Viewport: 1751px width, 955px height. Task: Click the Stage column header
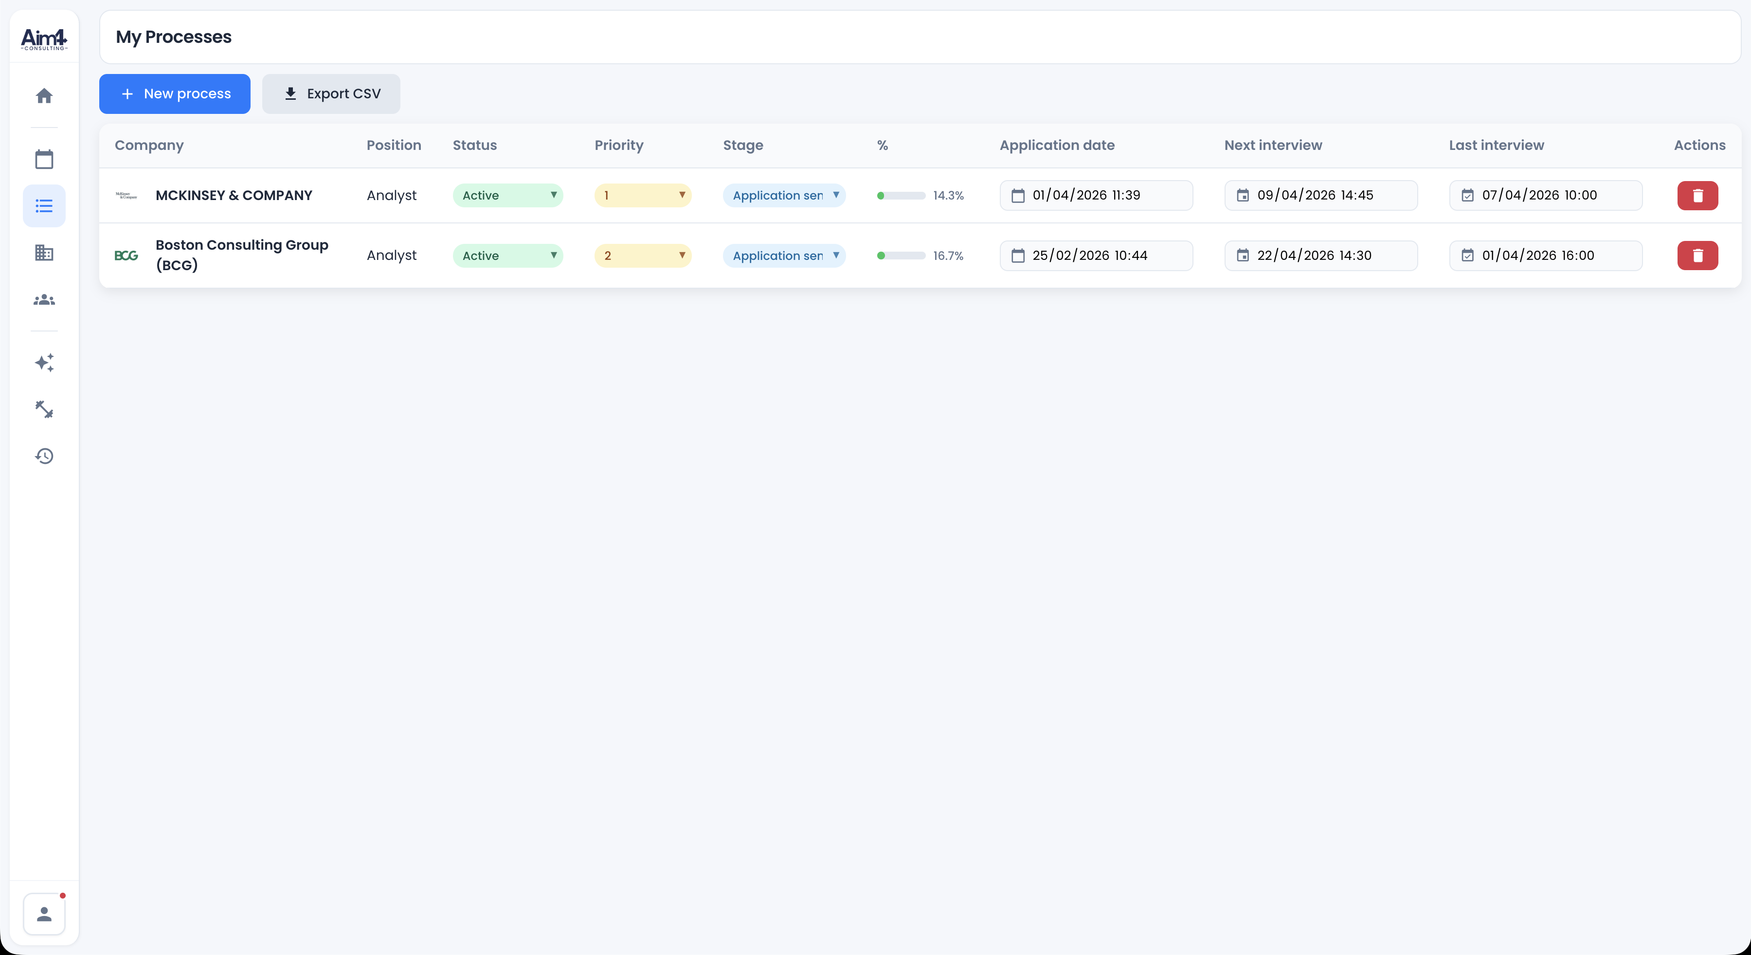pyautogui.click(x=743, y=146)
